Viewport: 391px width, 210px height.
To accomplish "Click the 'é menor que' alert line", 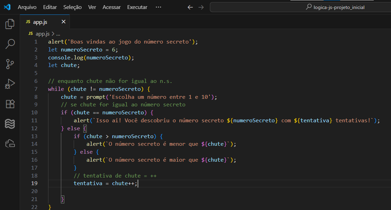I will [161, 144].
